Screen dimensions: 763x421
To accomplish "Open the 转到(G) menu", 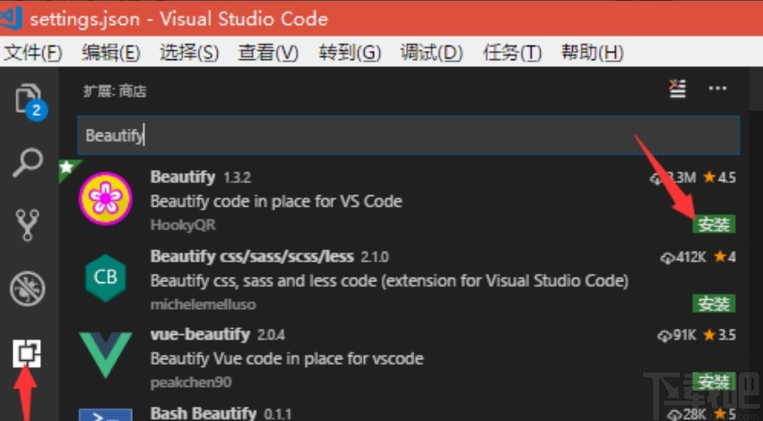I will [x=350, y=53].
